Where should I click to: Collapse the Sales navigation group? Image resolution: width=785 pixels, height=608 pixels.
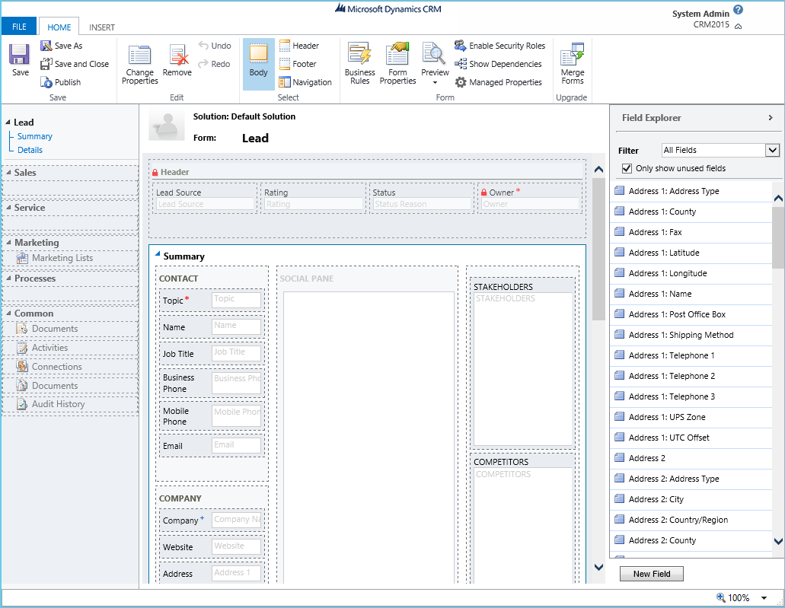[8, 172]
